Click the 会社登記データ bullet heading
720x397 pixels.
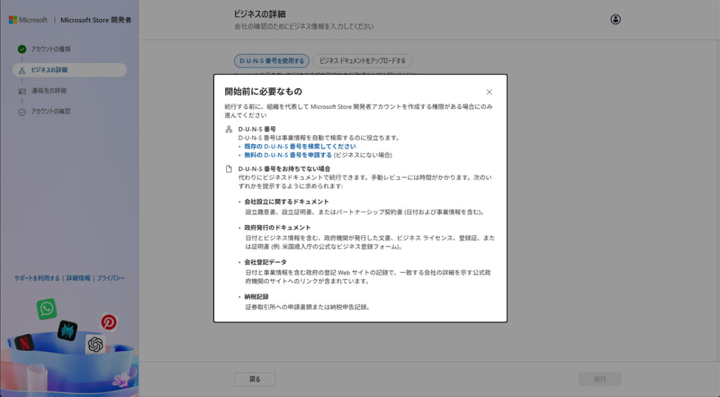[x=266, y=262]
